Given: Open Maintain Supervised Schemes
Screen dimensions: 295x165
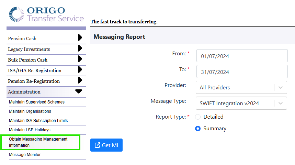Looking at the screenshot, I should pyautogui.click(x=37, y=102).
